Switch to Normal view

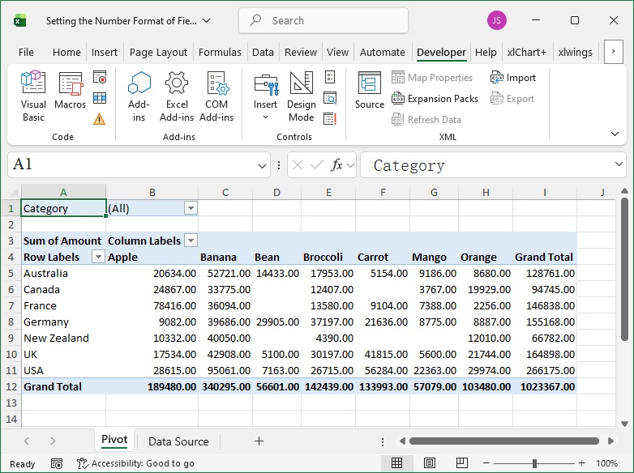point(396,463)
